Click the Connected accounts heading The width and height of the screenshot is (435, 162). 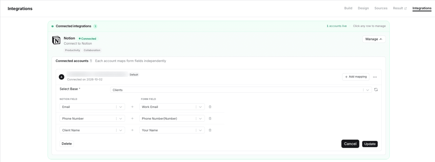(72, 61)
